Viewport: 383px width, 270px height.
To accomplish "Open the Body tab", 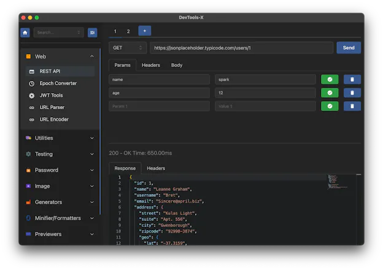I will [x=177, y=65].
